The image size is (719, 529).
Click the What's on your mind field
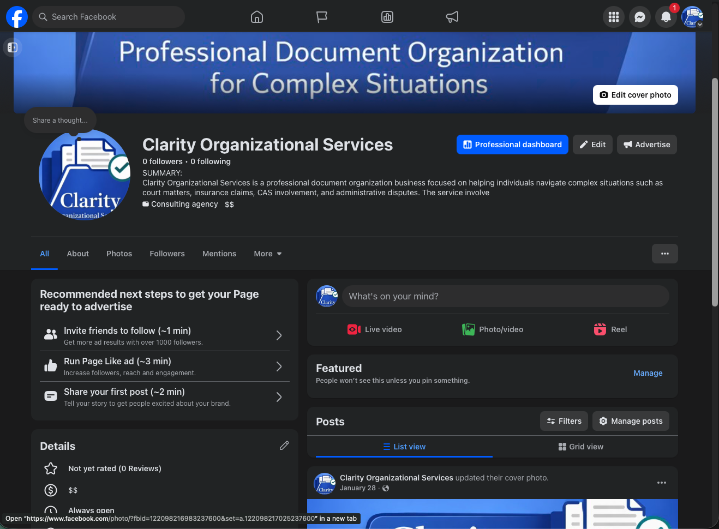click(x=505, y=296)
